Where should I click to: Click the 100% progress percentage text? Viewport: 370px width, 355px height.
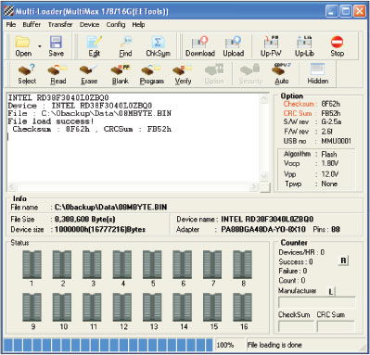[x=225, y=345]
